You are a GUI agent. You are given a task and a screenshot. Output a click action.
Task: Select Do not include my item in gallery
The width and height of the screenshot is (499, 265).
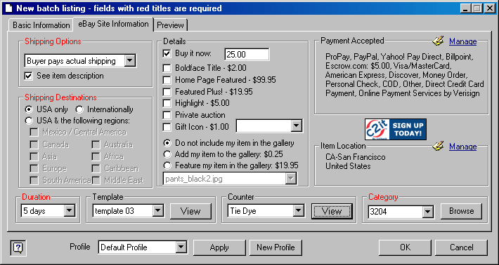click(167, 143)
